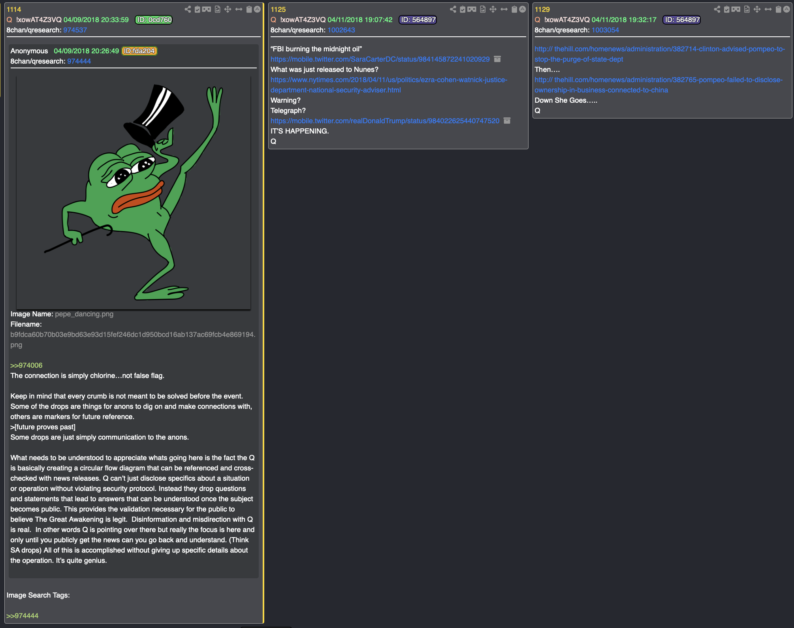Click tripcode !xowAT4Z3VQ on post 1114

(x=39, y=20)
